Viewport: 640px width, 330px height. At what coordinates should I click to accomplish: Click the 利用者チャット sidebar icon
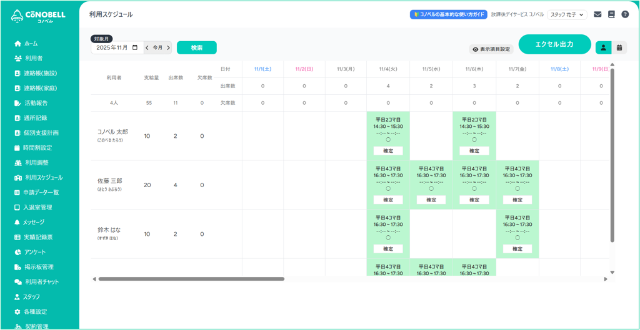click(17, 282)
